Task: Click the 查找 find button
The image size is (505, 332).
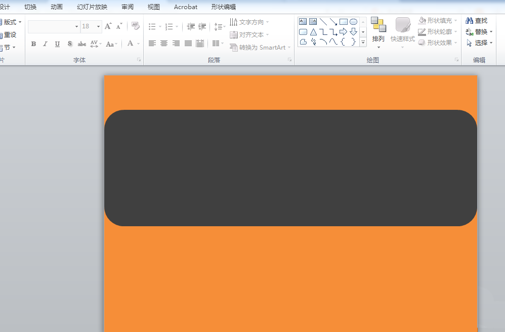Action: [x=476, y=21]
